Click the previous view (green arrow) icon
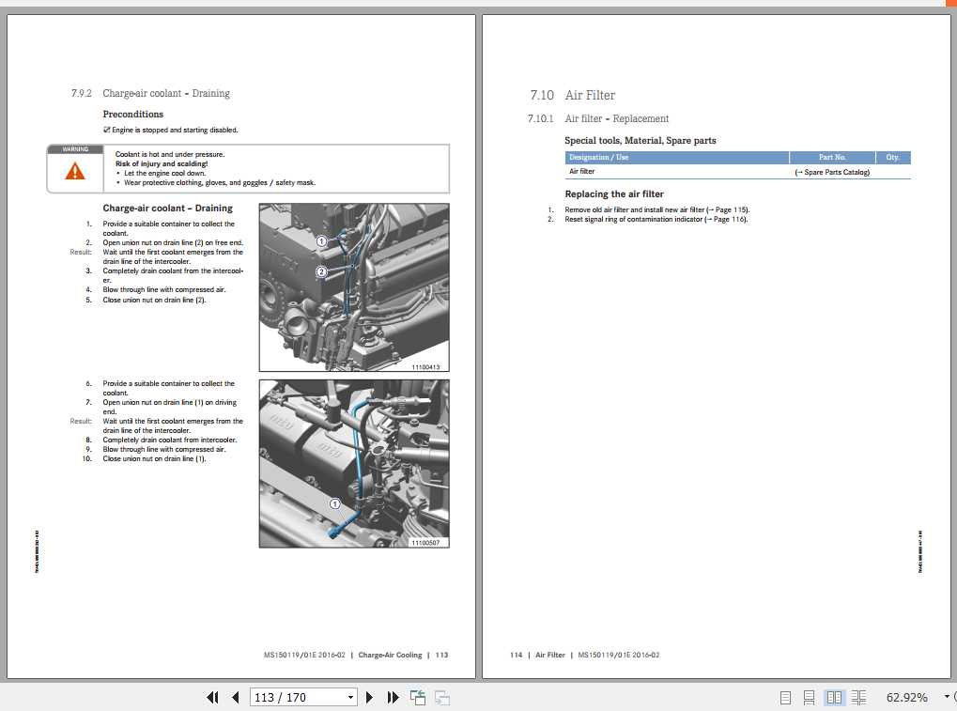957x711 pixels. [x=417, y=697]
